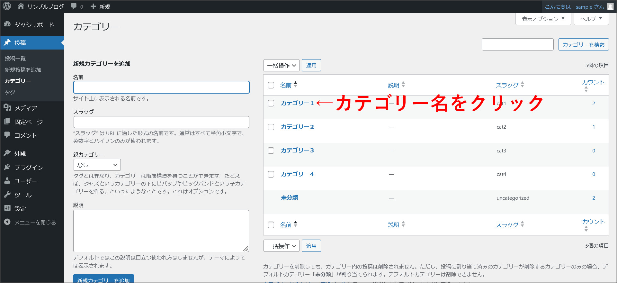Click the WordPress logo icon
617x283 pixels.
coord(7,6)
